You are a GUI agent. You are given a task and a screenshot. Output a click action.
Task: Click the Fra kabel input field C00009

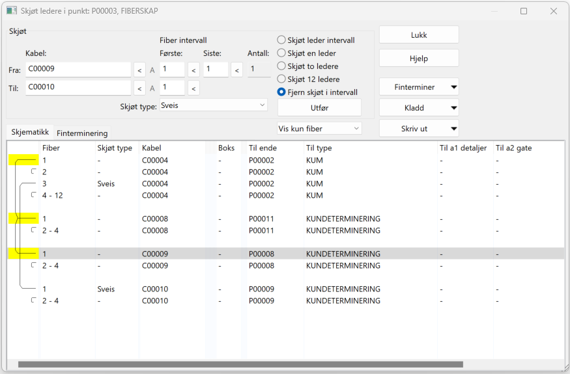coord(78,70)
